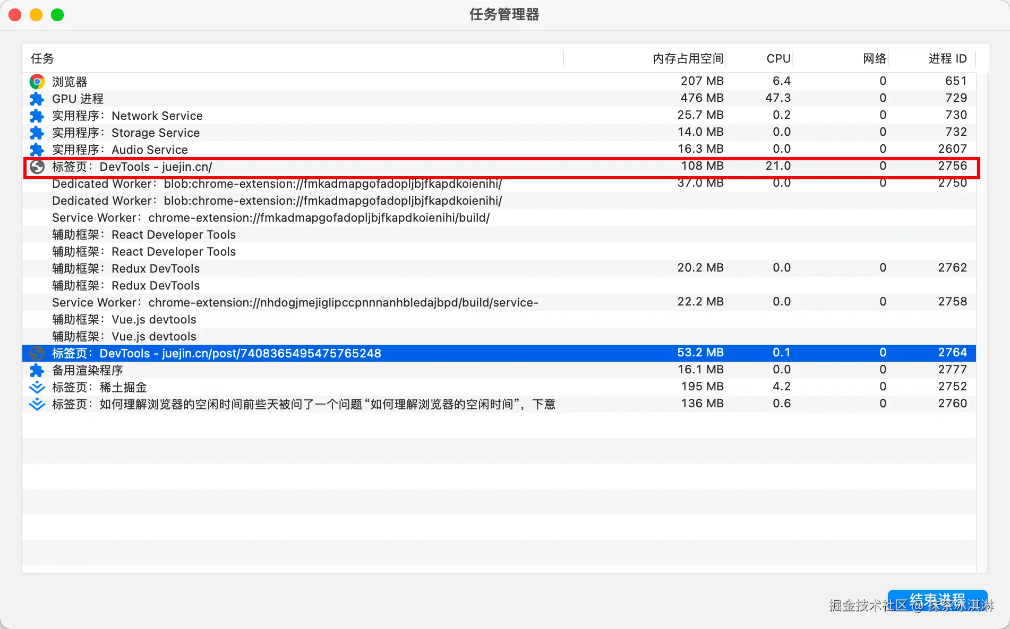Click the globe icon on the highlighted juejin.cn/post row
The image size is (1010, 629).
37,353
